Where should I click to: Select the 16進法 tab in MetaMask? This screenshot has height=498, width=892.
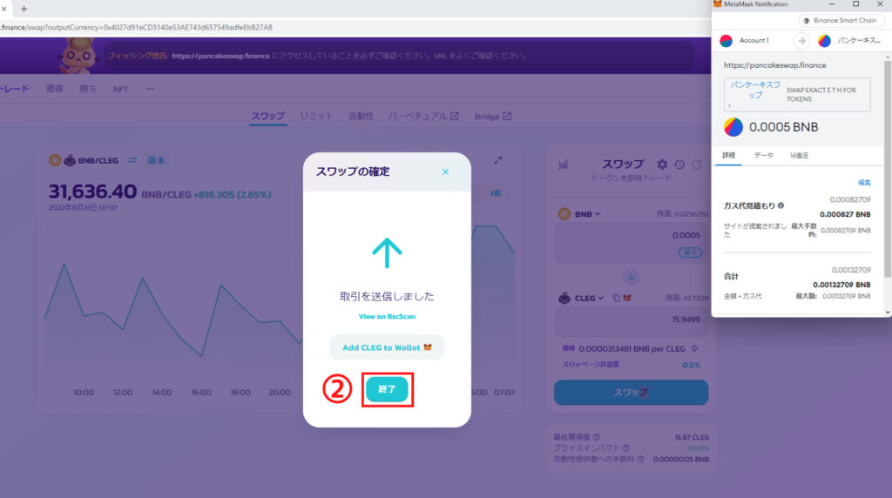(x=799, y=155)
